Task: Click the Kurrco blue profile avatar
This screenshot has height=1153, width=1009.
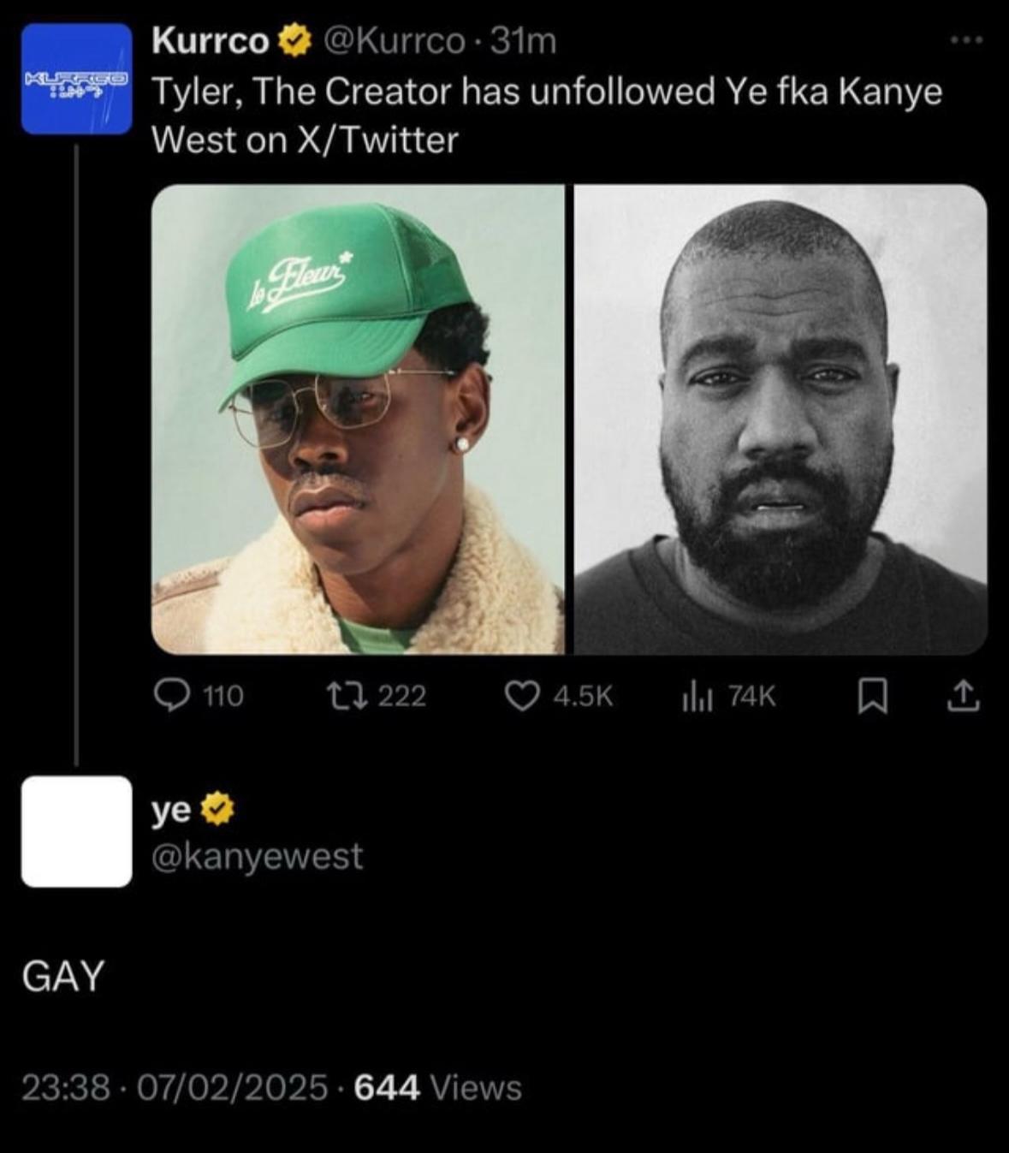Action: click(x=76, y=79)
